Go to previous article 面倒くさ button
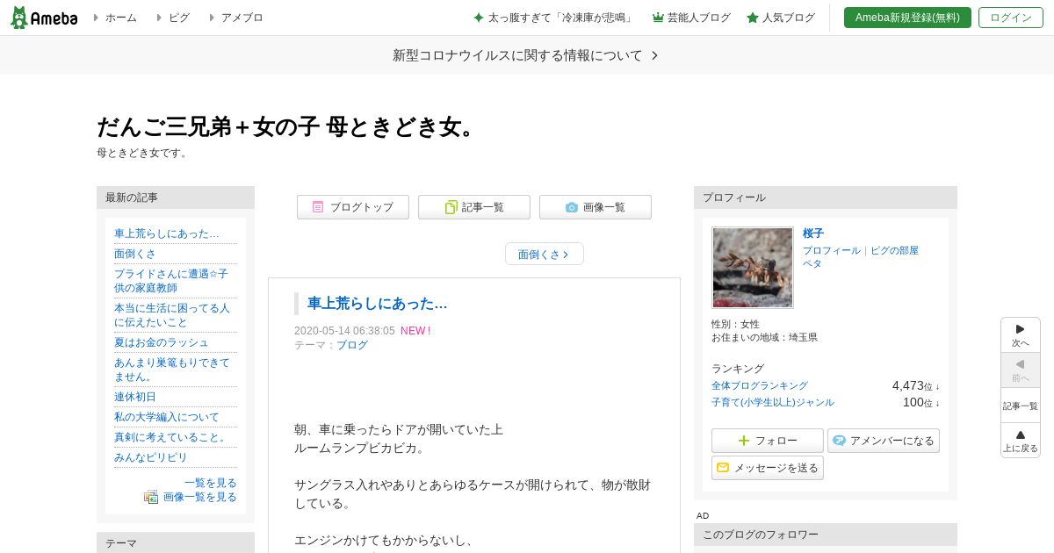 point(545,254)
